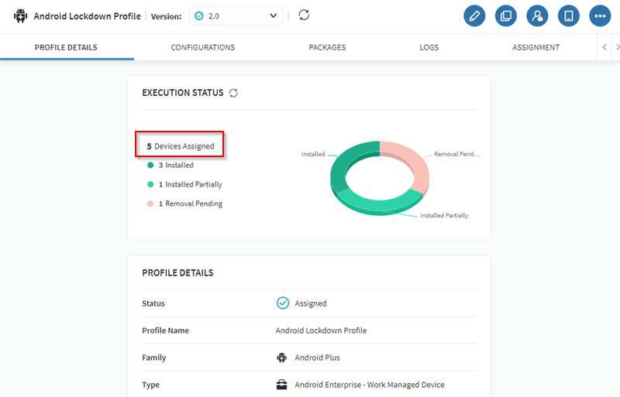
Task: Click the 3 Installed legend entry
Action: point(175,165)
